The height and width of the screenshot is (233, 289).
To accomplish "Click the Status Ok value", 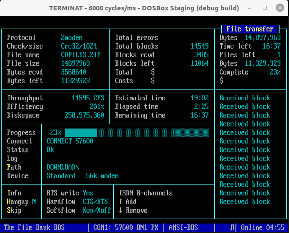I will pyautogui.click(x=50, y=150).
